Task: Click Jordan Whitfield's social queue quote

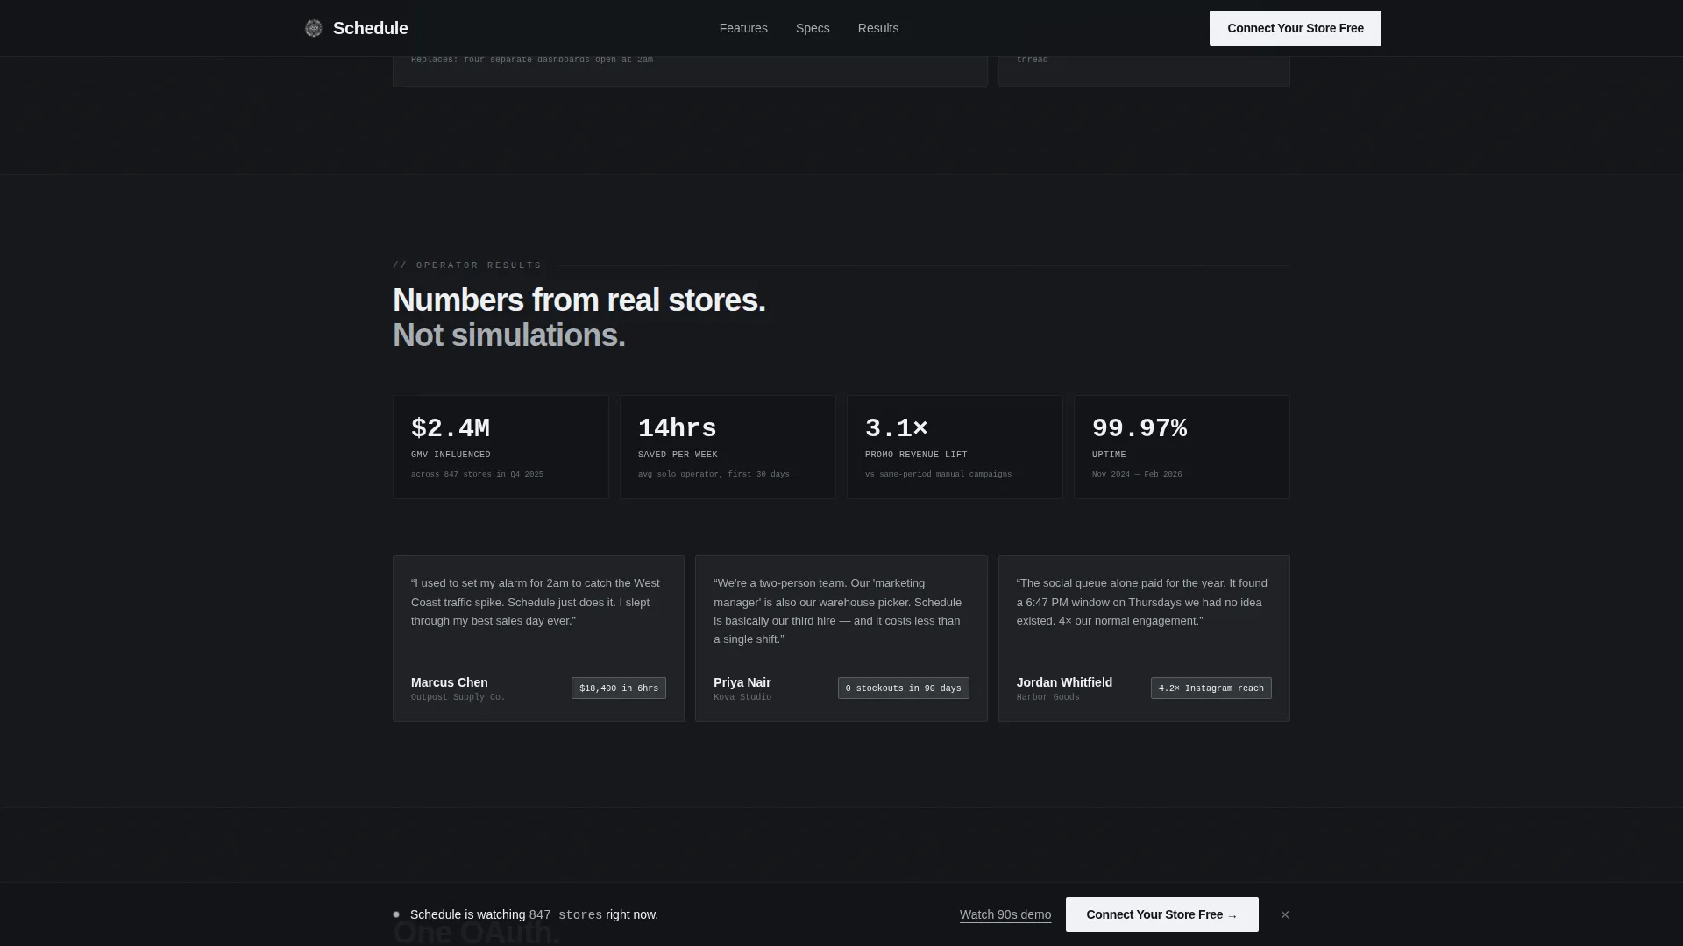Action: [x=1141, y=602]
